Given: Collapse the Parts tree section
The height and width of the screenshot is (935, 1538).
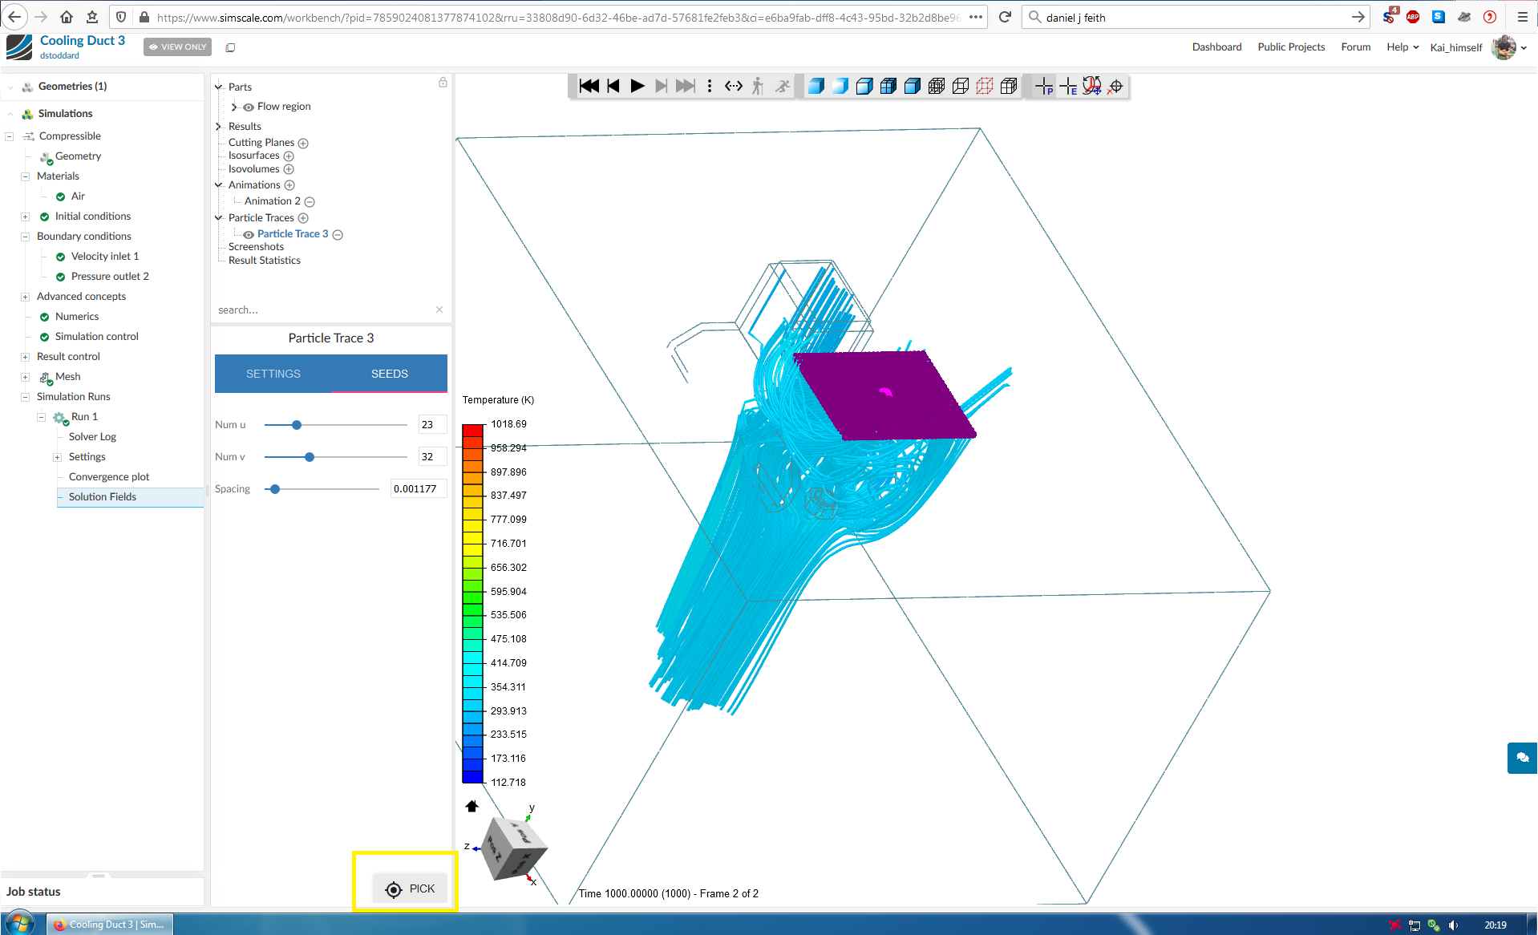Looking at the screenshot, I should pos(217,87).
